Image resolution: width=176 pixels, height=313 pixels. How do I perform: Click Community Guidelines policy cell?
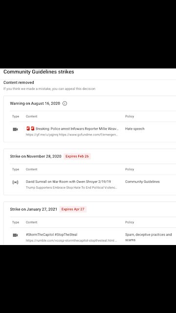142,181
